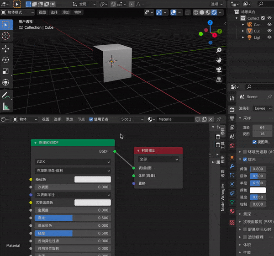274x256 pixels.
Task: Select the Annotate pencil tool
Action: 6,96
